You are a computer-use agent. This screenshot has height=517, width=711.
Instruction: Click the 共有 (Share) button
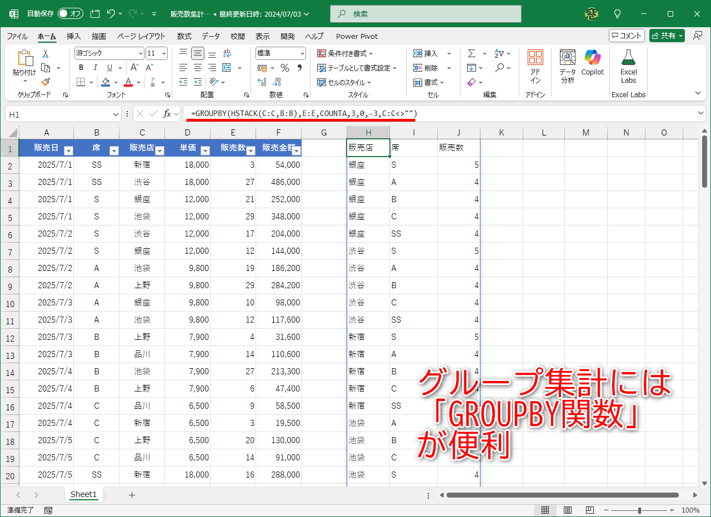click(666, 34)
